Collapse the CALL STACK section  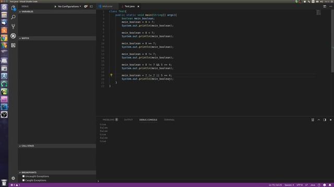pyautogui.click(x=57, y=146)
